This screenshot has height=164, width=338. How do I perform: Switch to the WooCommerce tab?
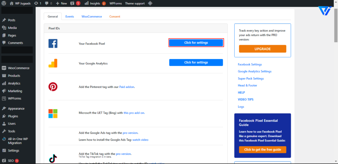pyautogui.click(x=92, y=16)
